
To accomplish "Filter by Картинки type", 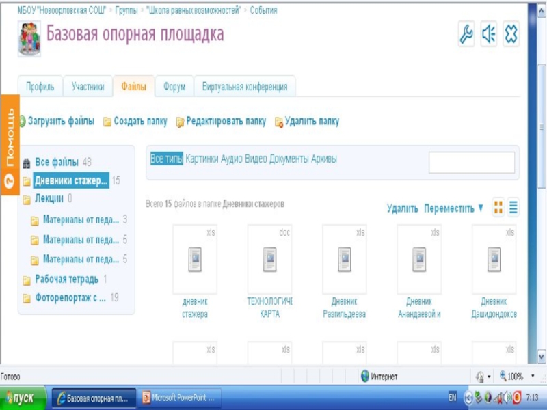I will 202,159.
